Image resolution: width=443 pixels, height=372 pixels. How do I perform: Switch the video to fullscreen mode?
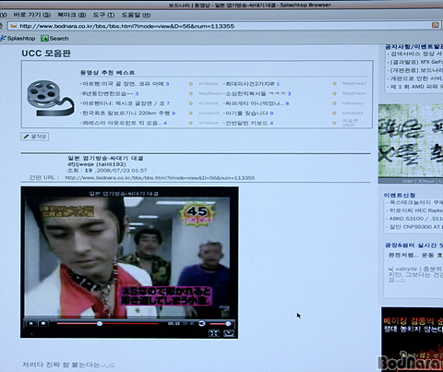[x=214, y=333]
